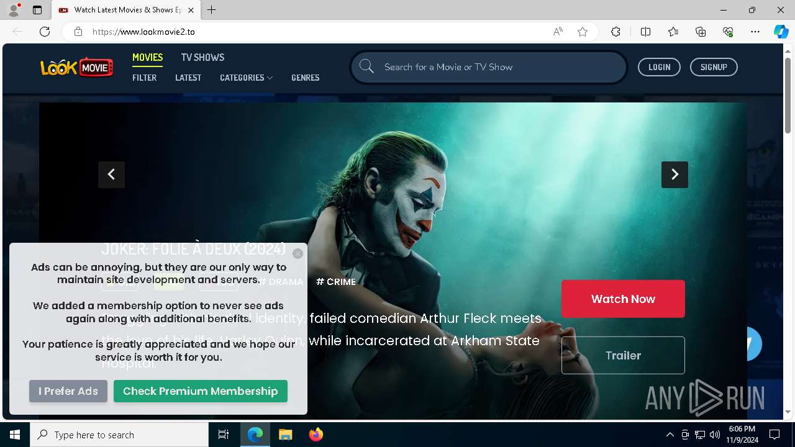Click Check Premium Membership
795x447 pixels.
[x=200, y=391]
